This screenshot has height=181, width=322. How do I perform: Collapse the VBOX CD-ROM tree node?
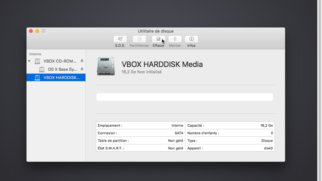click(x=30, y=61)
